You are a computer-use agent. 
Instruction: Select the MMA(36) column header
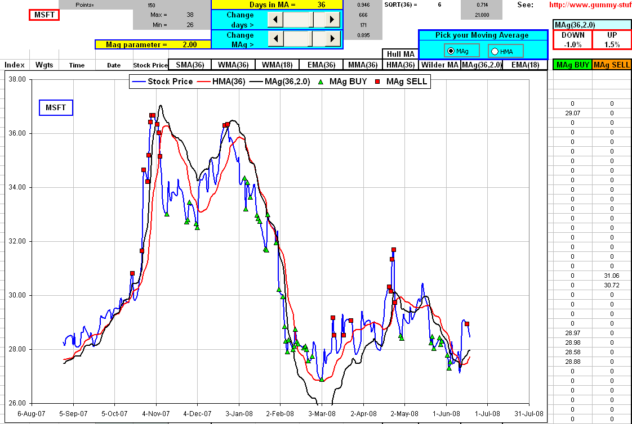tap(363, 65)
